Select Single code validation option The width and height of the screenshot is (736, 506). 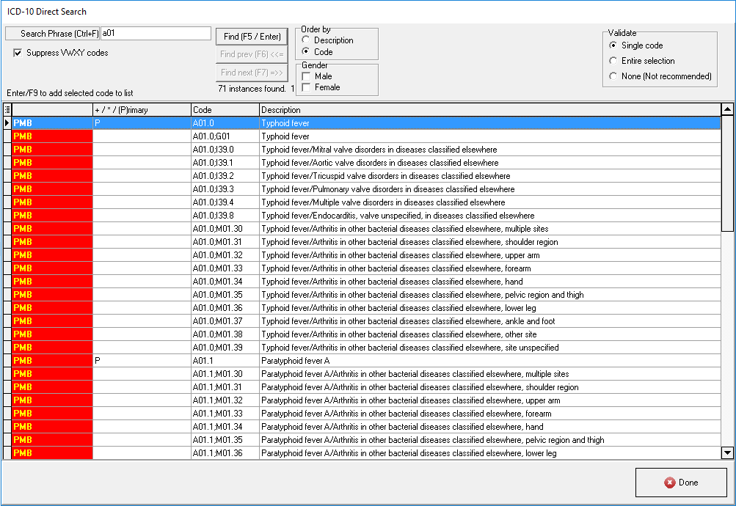pos(613,45)
